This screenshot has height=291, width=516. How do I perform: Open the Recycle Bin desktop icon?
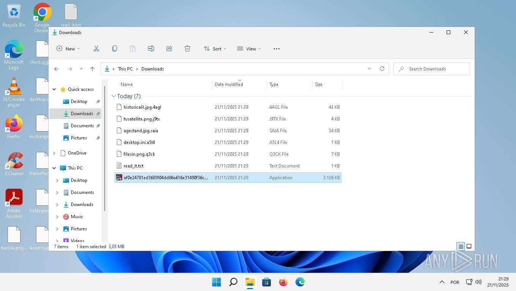point(14,16)
